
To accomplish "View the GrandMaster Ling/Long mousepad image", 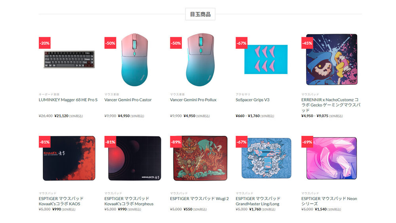I will tap(267, 158).
